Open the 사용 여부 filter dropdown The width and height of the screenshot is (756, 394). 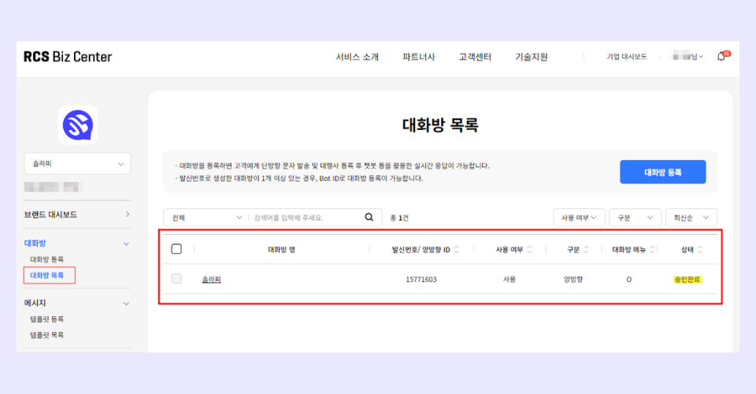tap(579, 218)
